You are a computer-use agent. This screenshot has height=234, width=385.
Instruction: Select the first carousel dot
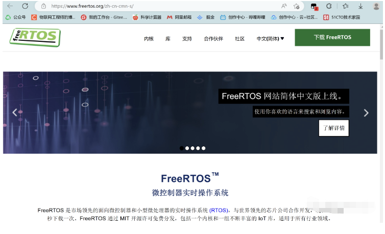[181, 148]
